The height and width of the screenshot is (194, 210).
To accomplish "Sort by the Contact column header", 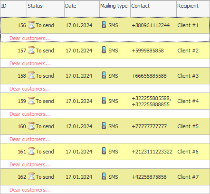I will coord(153,9).
